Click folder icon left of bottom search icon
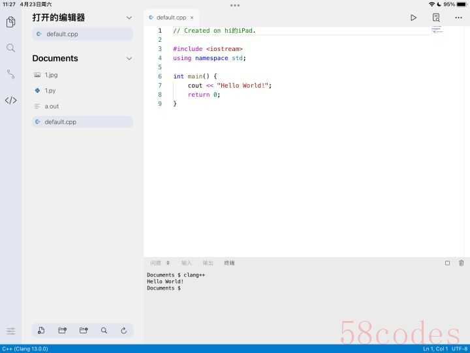Image resolution: width=470 pixels, height=353 pixels. pos(84,331)
